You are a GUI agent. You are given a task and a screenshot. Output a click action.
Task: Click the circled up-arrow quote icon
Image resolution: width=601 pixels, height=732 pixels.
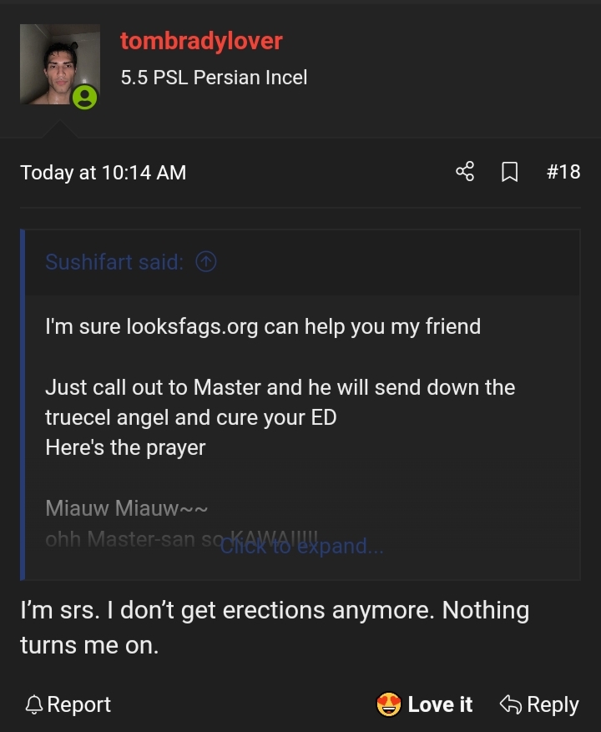pos(206,262)
